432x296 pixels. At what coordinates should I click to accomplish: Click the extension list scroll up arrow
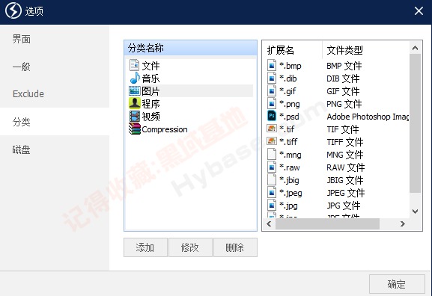[416, 48]
